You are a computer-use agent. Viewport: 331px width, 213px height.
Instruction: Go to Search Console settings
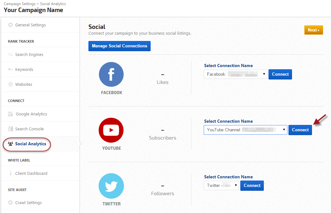[x=29, y=129]
